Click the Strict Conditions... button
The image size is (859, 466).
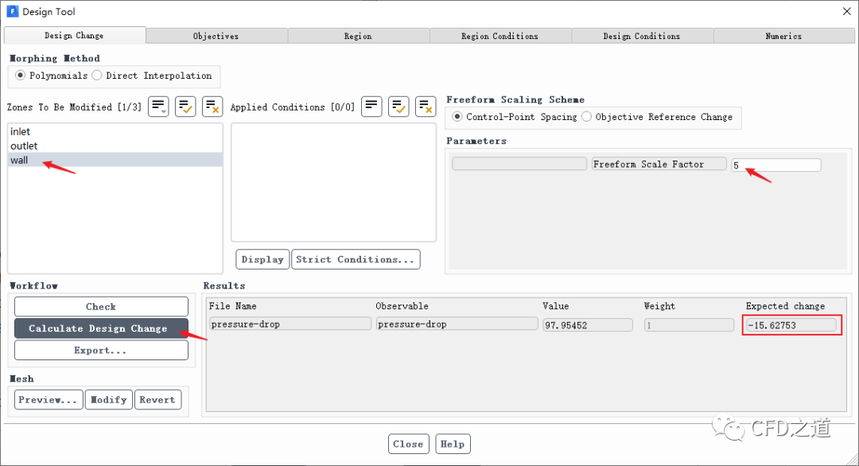pos(355,259)
